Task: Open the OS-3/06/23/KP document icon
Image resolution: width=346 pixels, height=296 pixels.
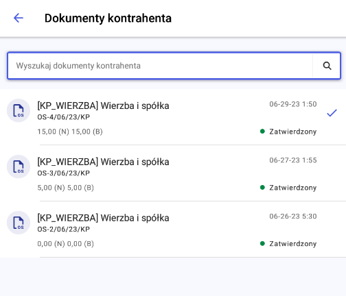Action: pos(19,166)
